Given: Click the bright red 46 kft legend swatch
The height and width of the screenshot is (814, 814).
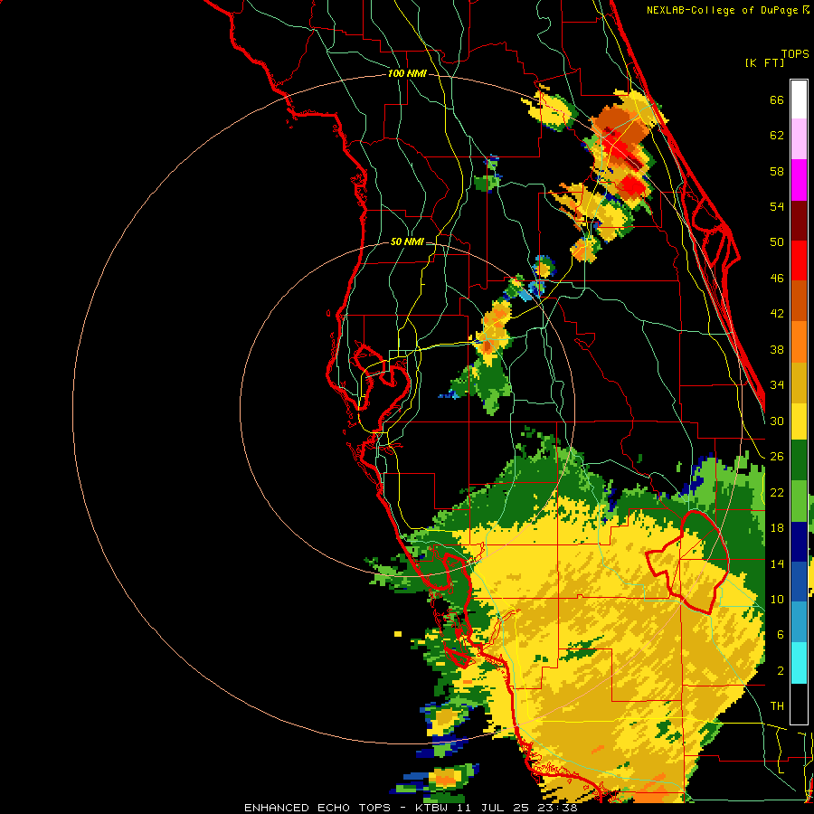Looking at the screenshot, I should pos(799,260).
